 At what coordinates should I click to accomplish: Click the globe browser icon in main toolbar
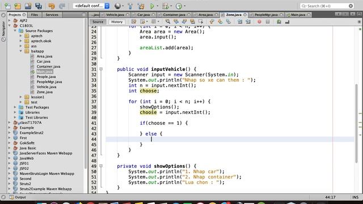click(117, 6)
